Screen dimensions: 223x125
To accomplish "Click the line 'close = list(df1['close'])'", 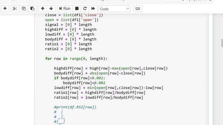I will (74, 15).
